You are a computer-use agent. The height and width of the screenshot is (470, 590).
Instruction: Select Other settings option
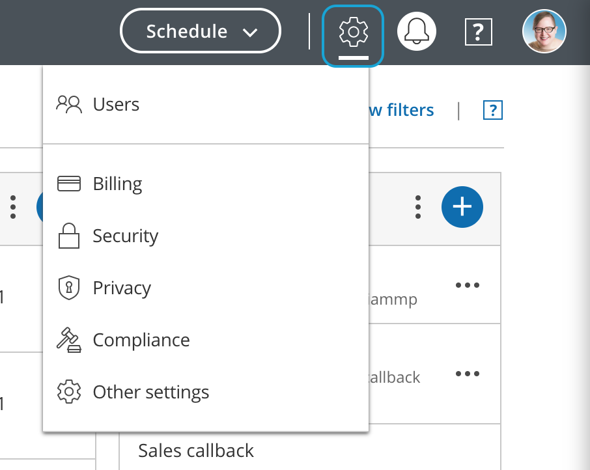(150, 393)
